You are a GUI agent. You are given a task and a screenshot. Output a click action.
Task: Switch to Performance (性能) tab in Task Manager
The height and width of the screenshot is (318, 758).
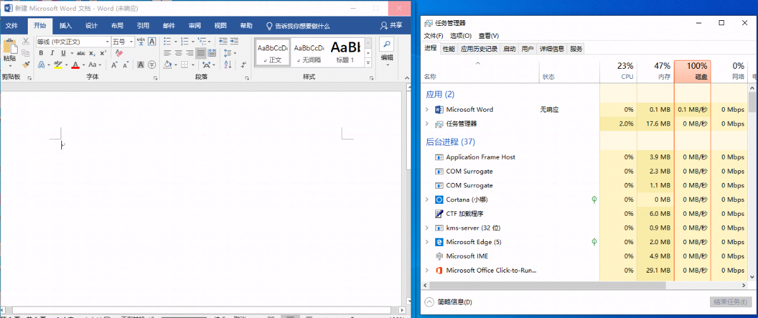[448, 49]
